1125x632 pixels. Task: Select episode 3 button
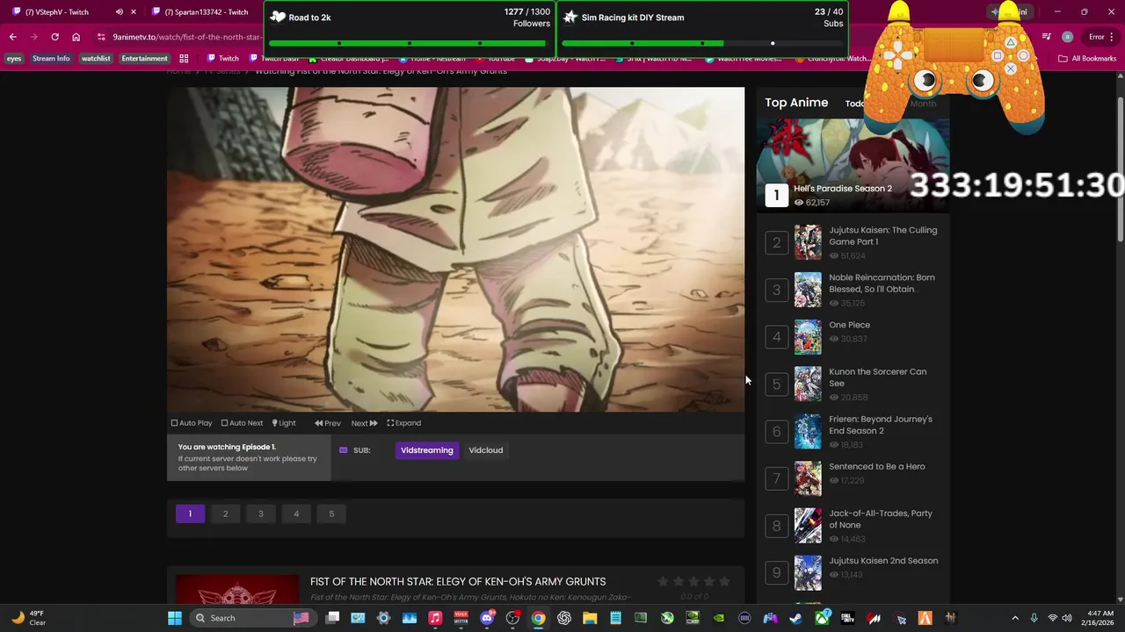[261, 513]
